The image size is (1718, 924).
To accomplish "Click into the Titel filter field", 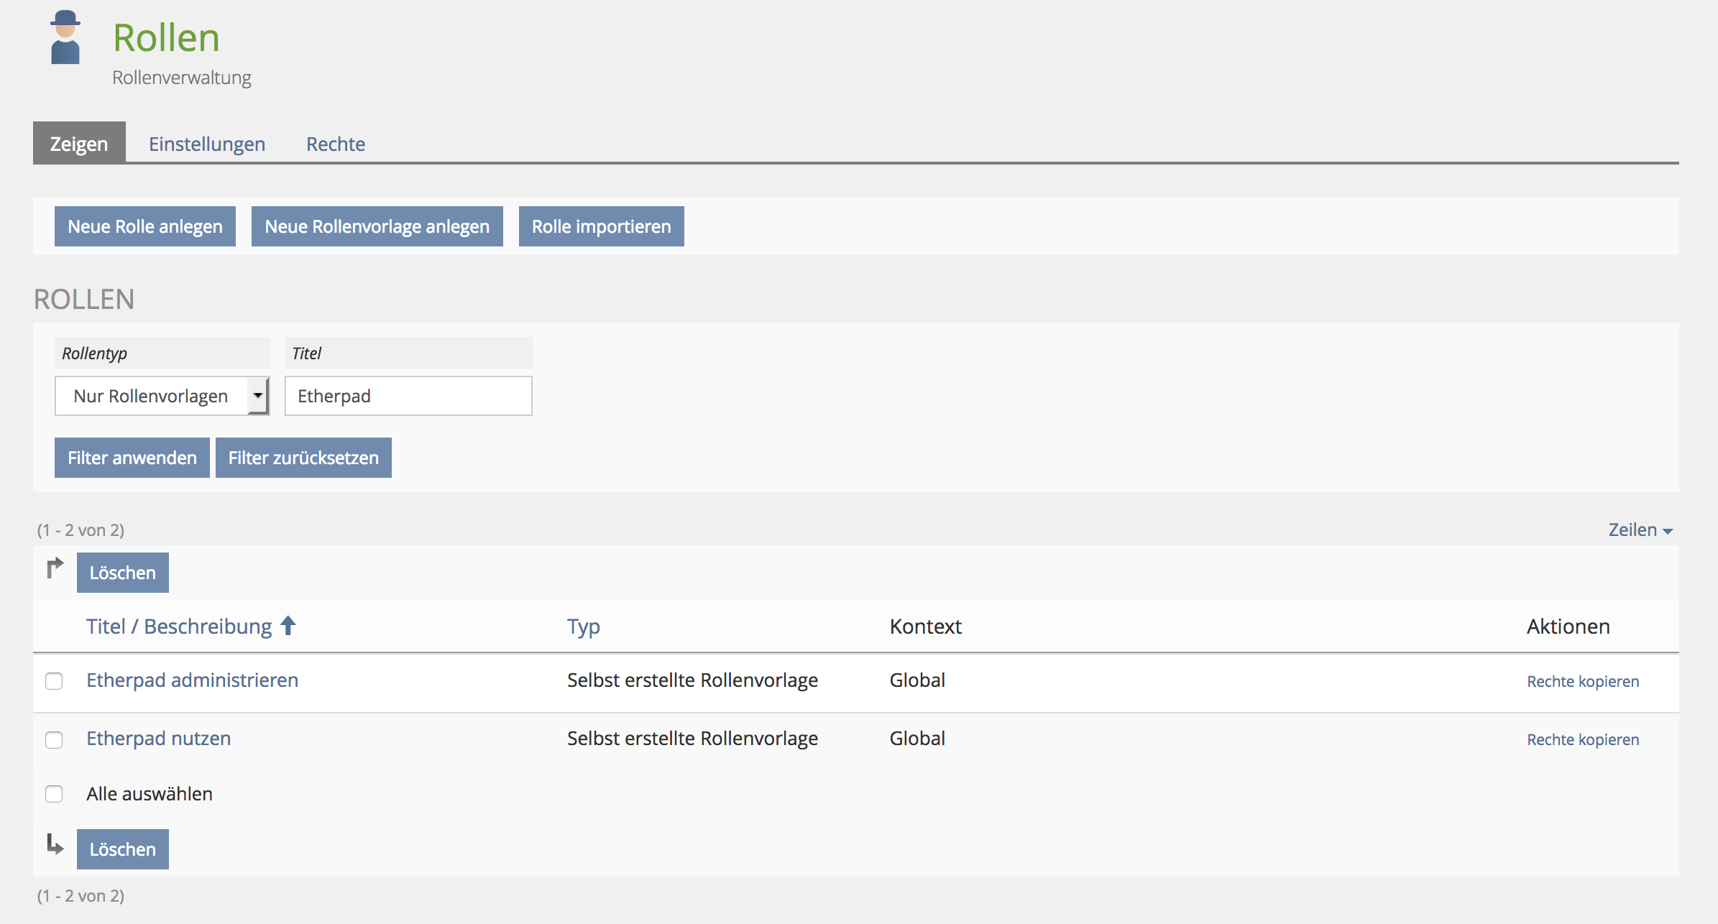I will 408,396.
